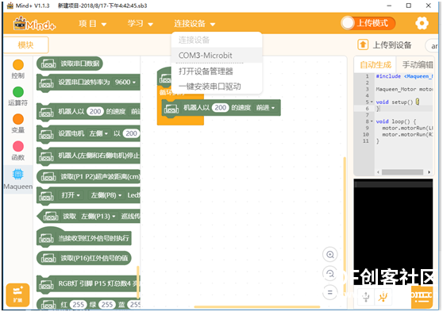Screen dimensions: 443x312
Task: Open the 9600 baud rate dropdown
Action: (x=125, y=83)
